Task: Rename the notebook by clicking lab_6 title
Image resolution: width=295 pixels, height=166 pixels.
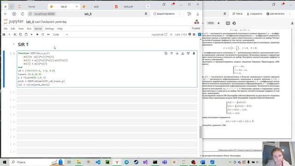Action: (30, 22)
